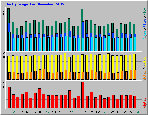Click the orange Sites bar for day 9
This screenshot has height=115, width=148.
tap(44, 74)
